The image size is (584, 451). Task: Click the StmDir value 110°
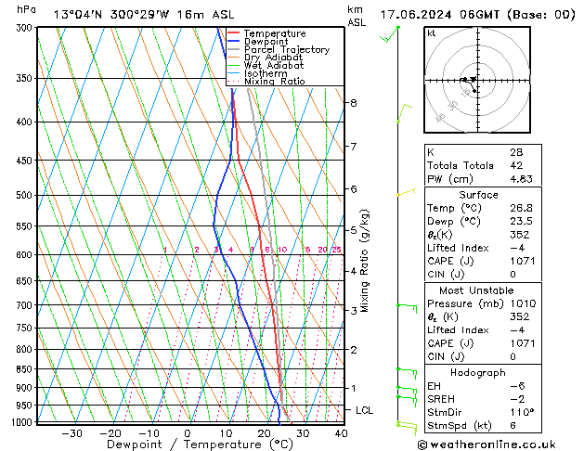click(522, 412)
